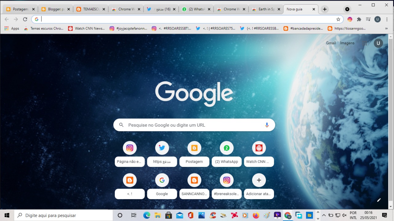The width and height of the screenshot is (394, 221).
Task: Open https://tiosanngoo bookmark
Action: [347, 28]
